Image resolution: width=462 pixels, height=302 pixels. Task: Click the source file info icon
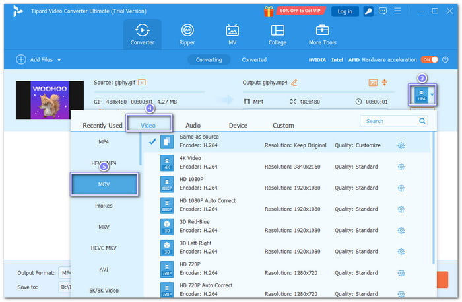[142, 83]
